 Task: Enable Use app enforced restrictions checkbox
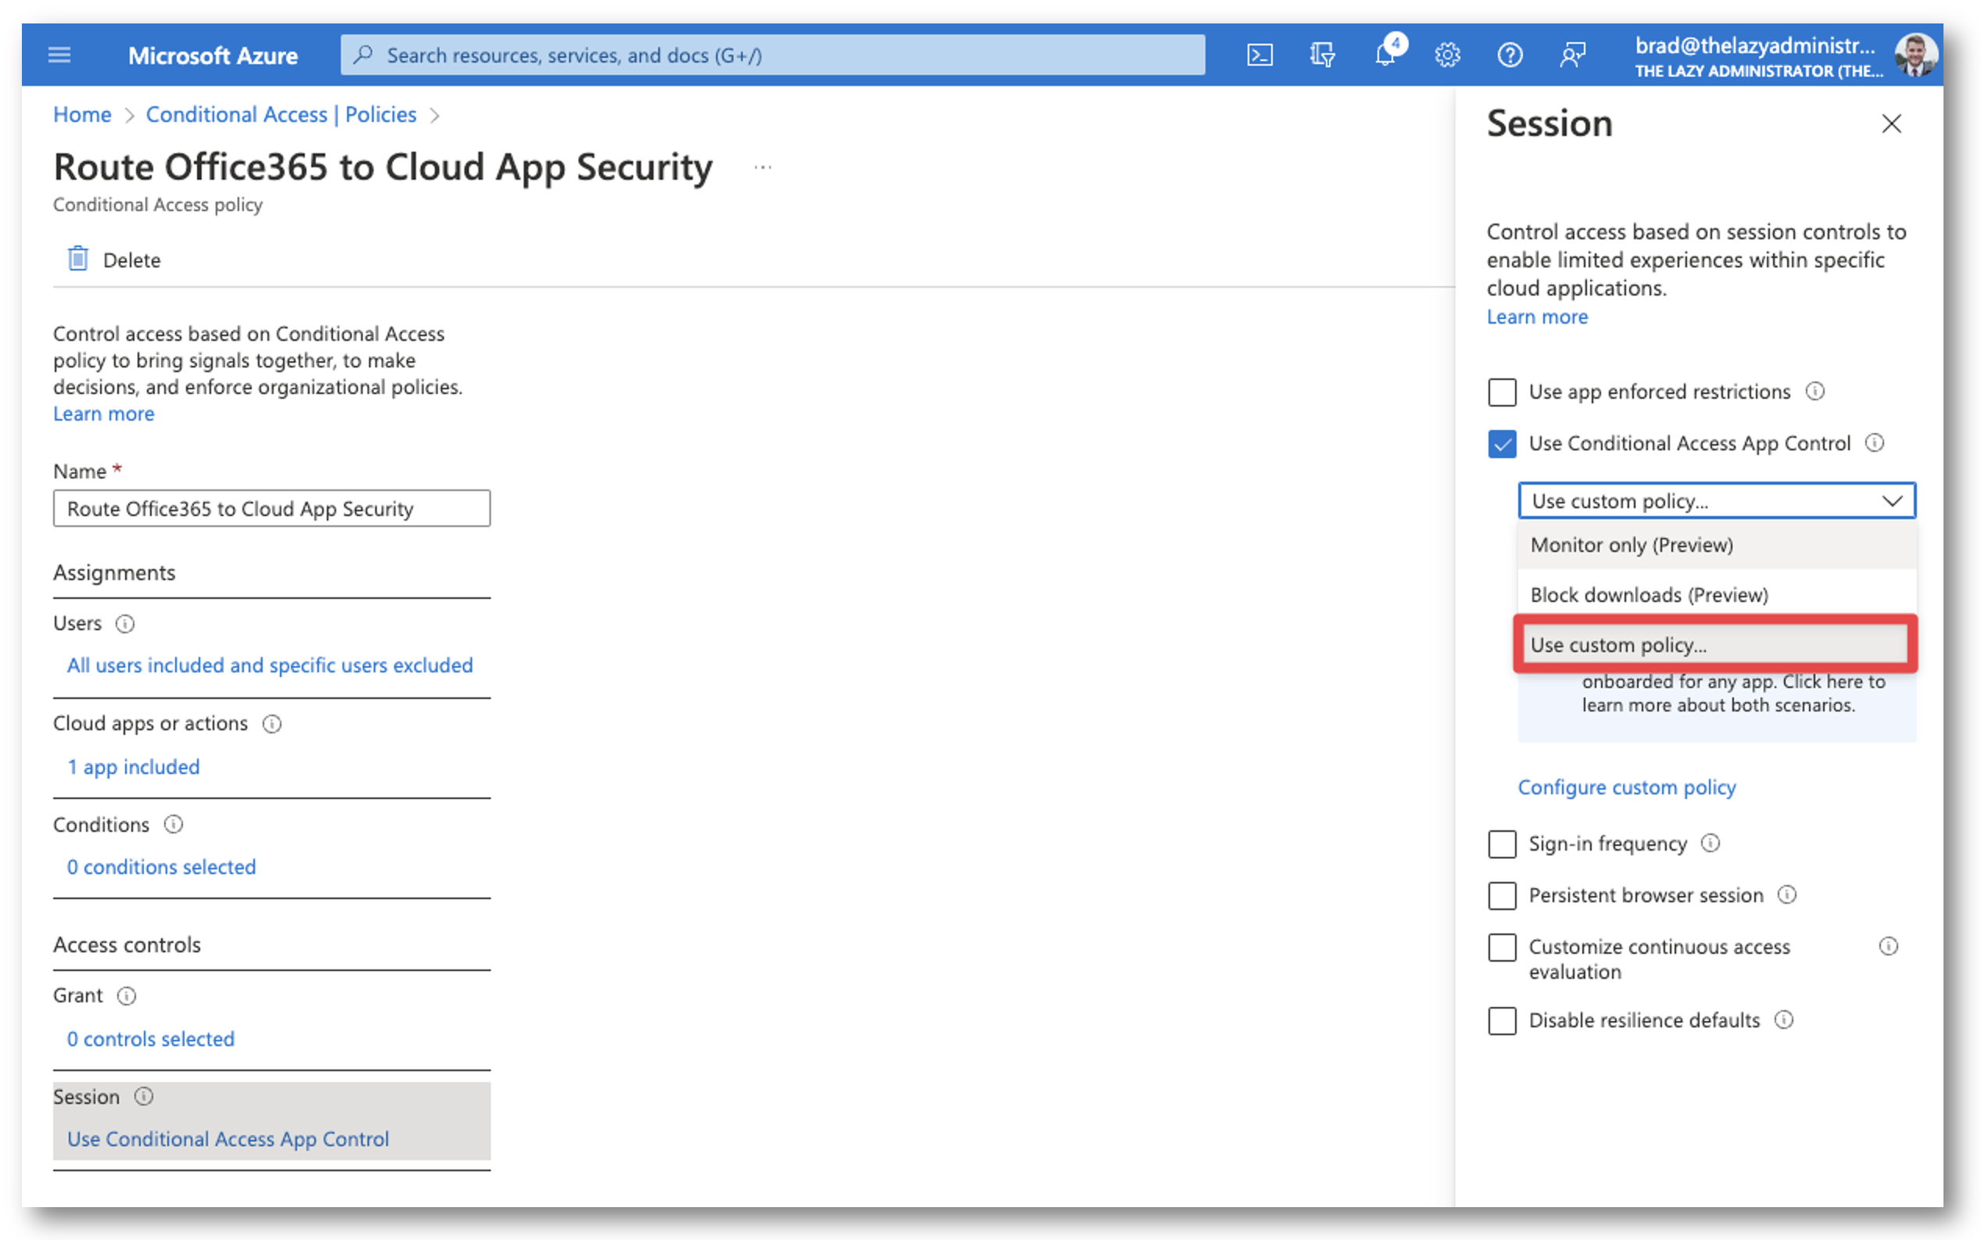1502,392
